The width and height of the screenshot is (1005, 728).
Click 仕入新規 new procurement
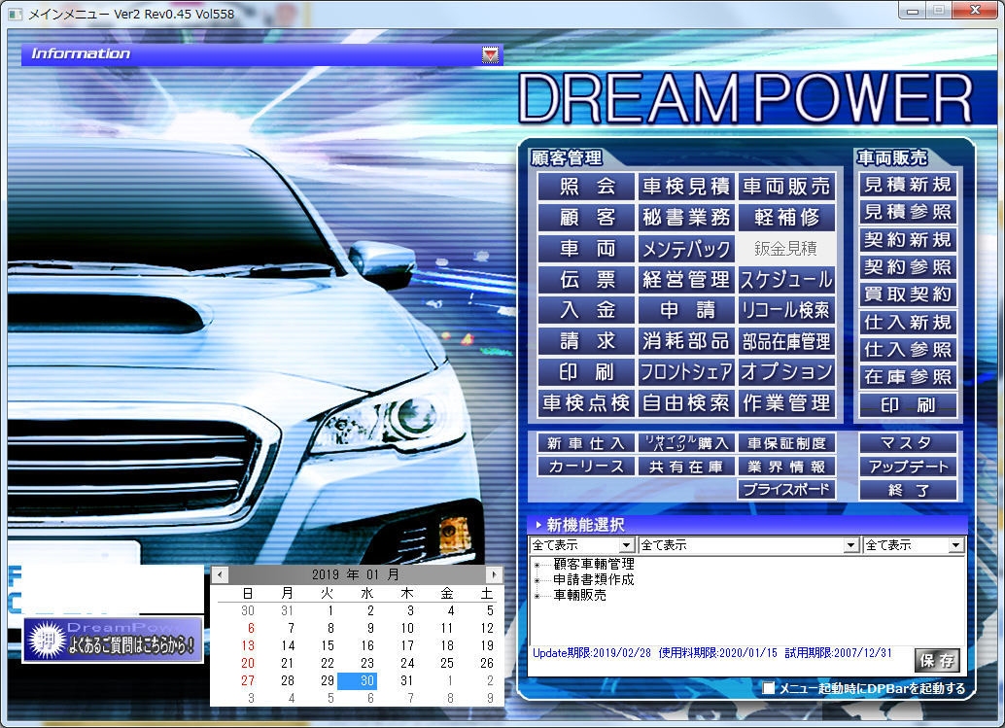point(908,323)
